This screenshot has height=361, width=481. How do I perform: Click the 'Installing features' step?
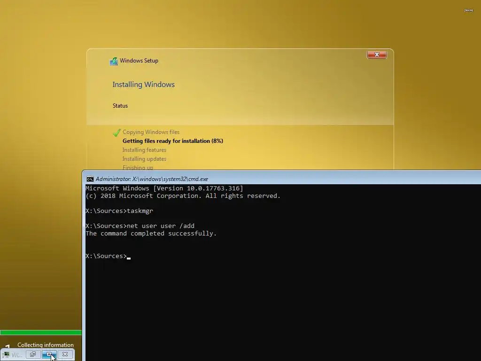coord(144,150)
